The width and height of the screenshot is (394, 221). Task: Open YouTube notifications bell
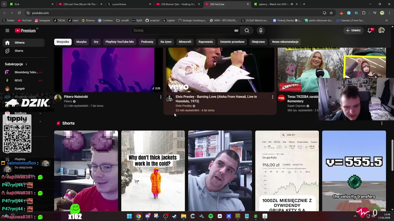[370, 30]
